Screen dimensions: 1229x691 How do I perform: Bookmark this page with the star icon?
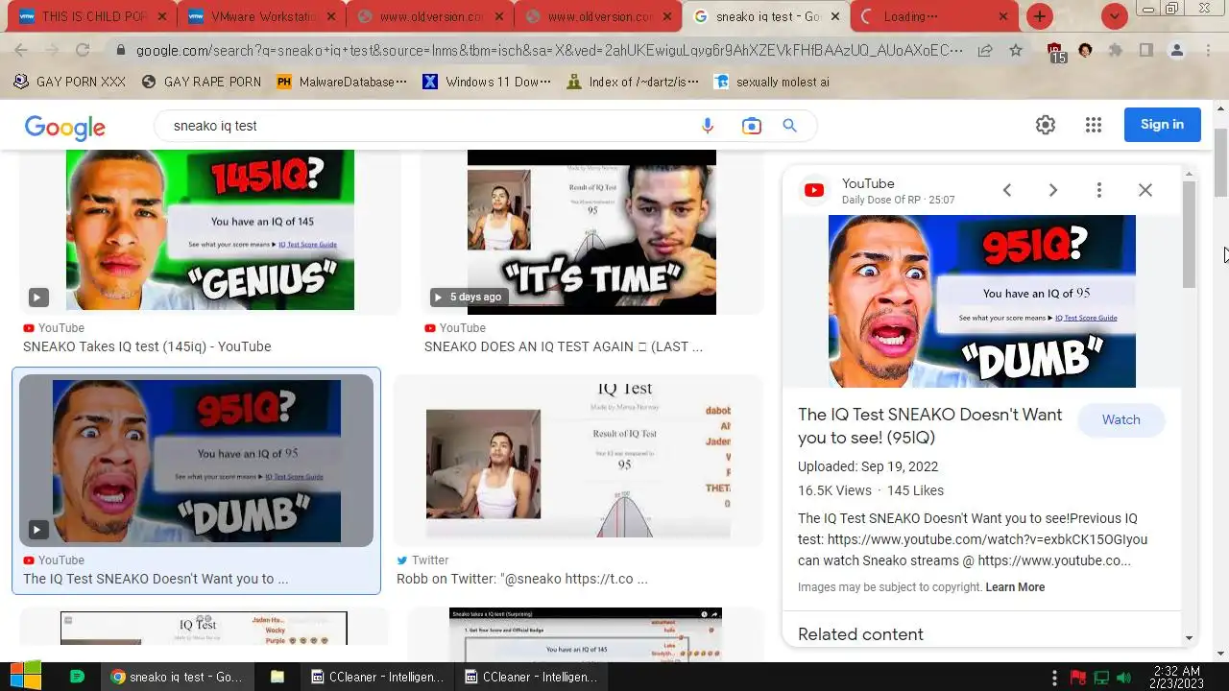pos(1016,51)
